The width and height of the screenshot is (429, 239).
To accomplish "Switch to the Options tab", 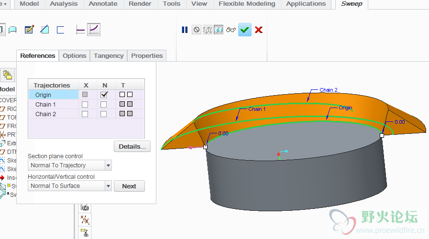I will (x=75, y=56).
